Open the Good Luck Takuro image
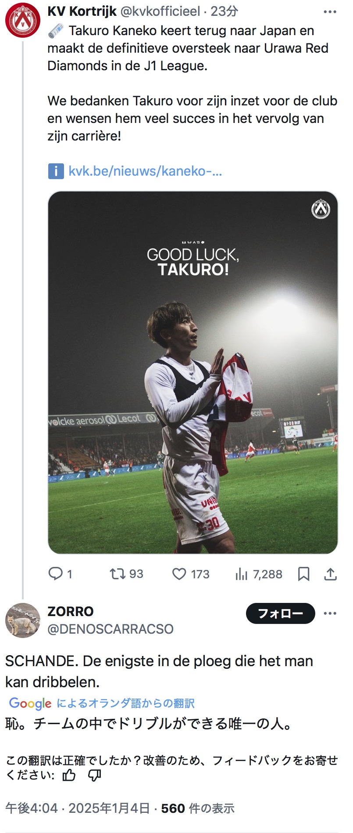The width and height of the screenshot is (353, 833). coord(193,372)
